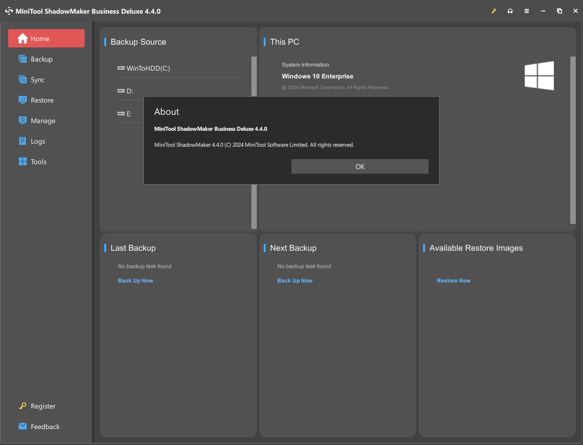Viewport: 583px width, 445px height.
Task: Click the Windows logo in This PC
Action: [539, 76]
